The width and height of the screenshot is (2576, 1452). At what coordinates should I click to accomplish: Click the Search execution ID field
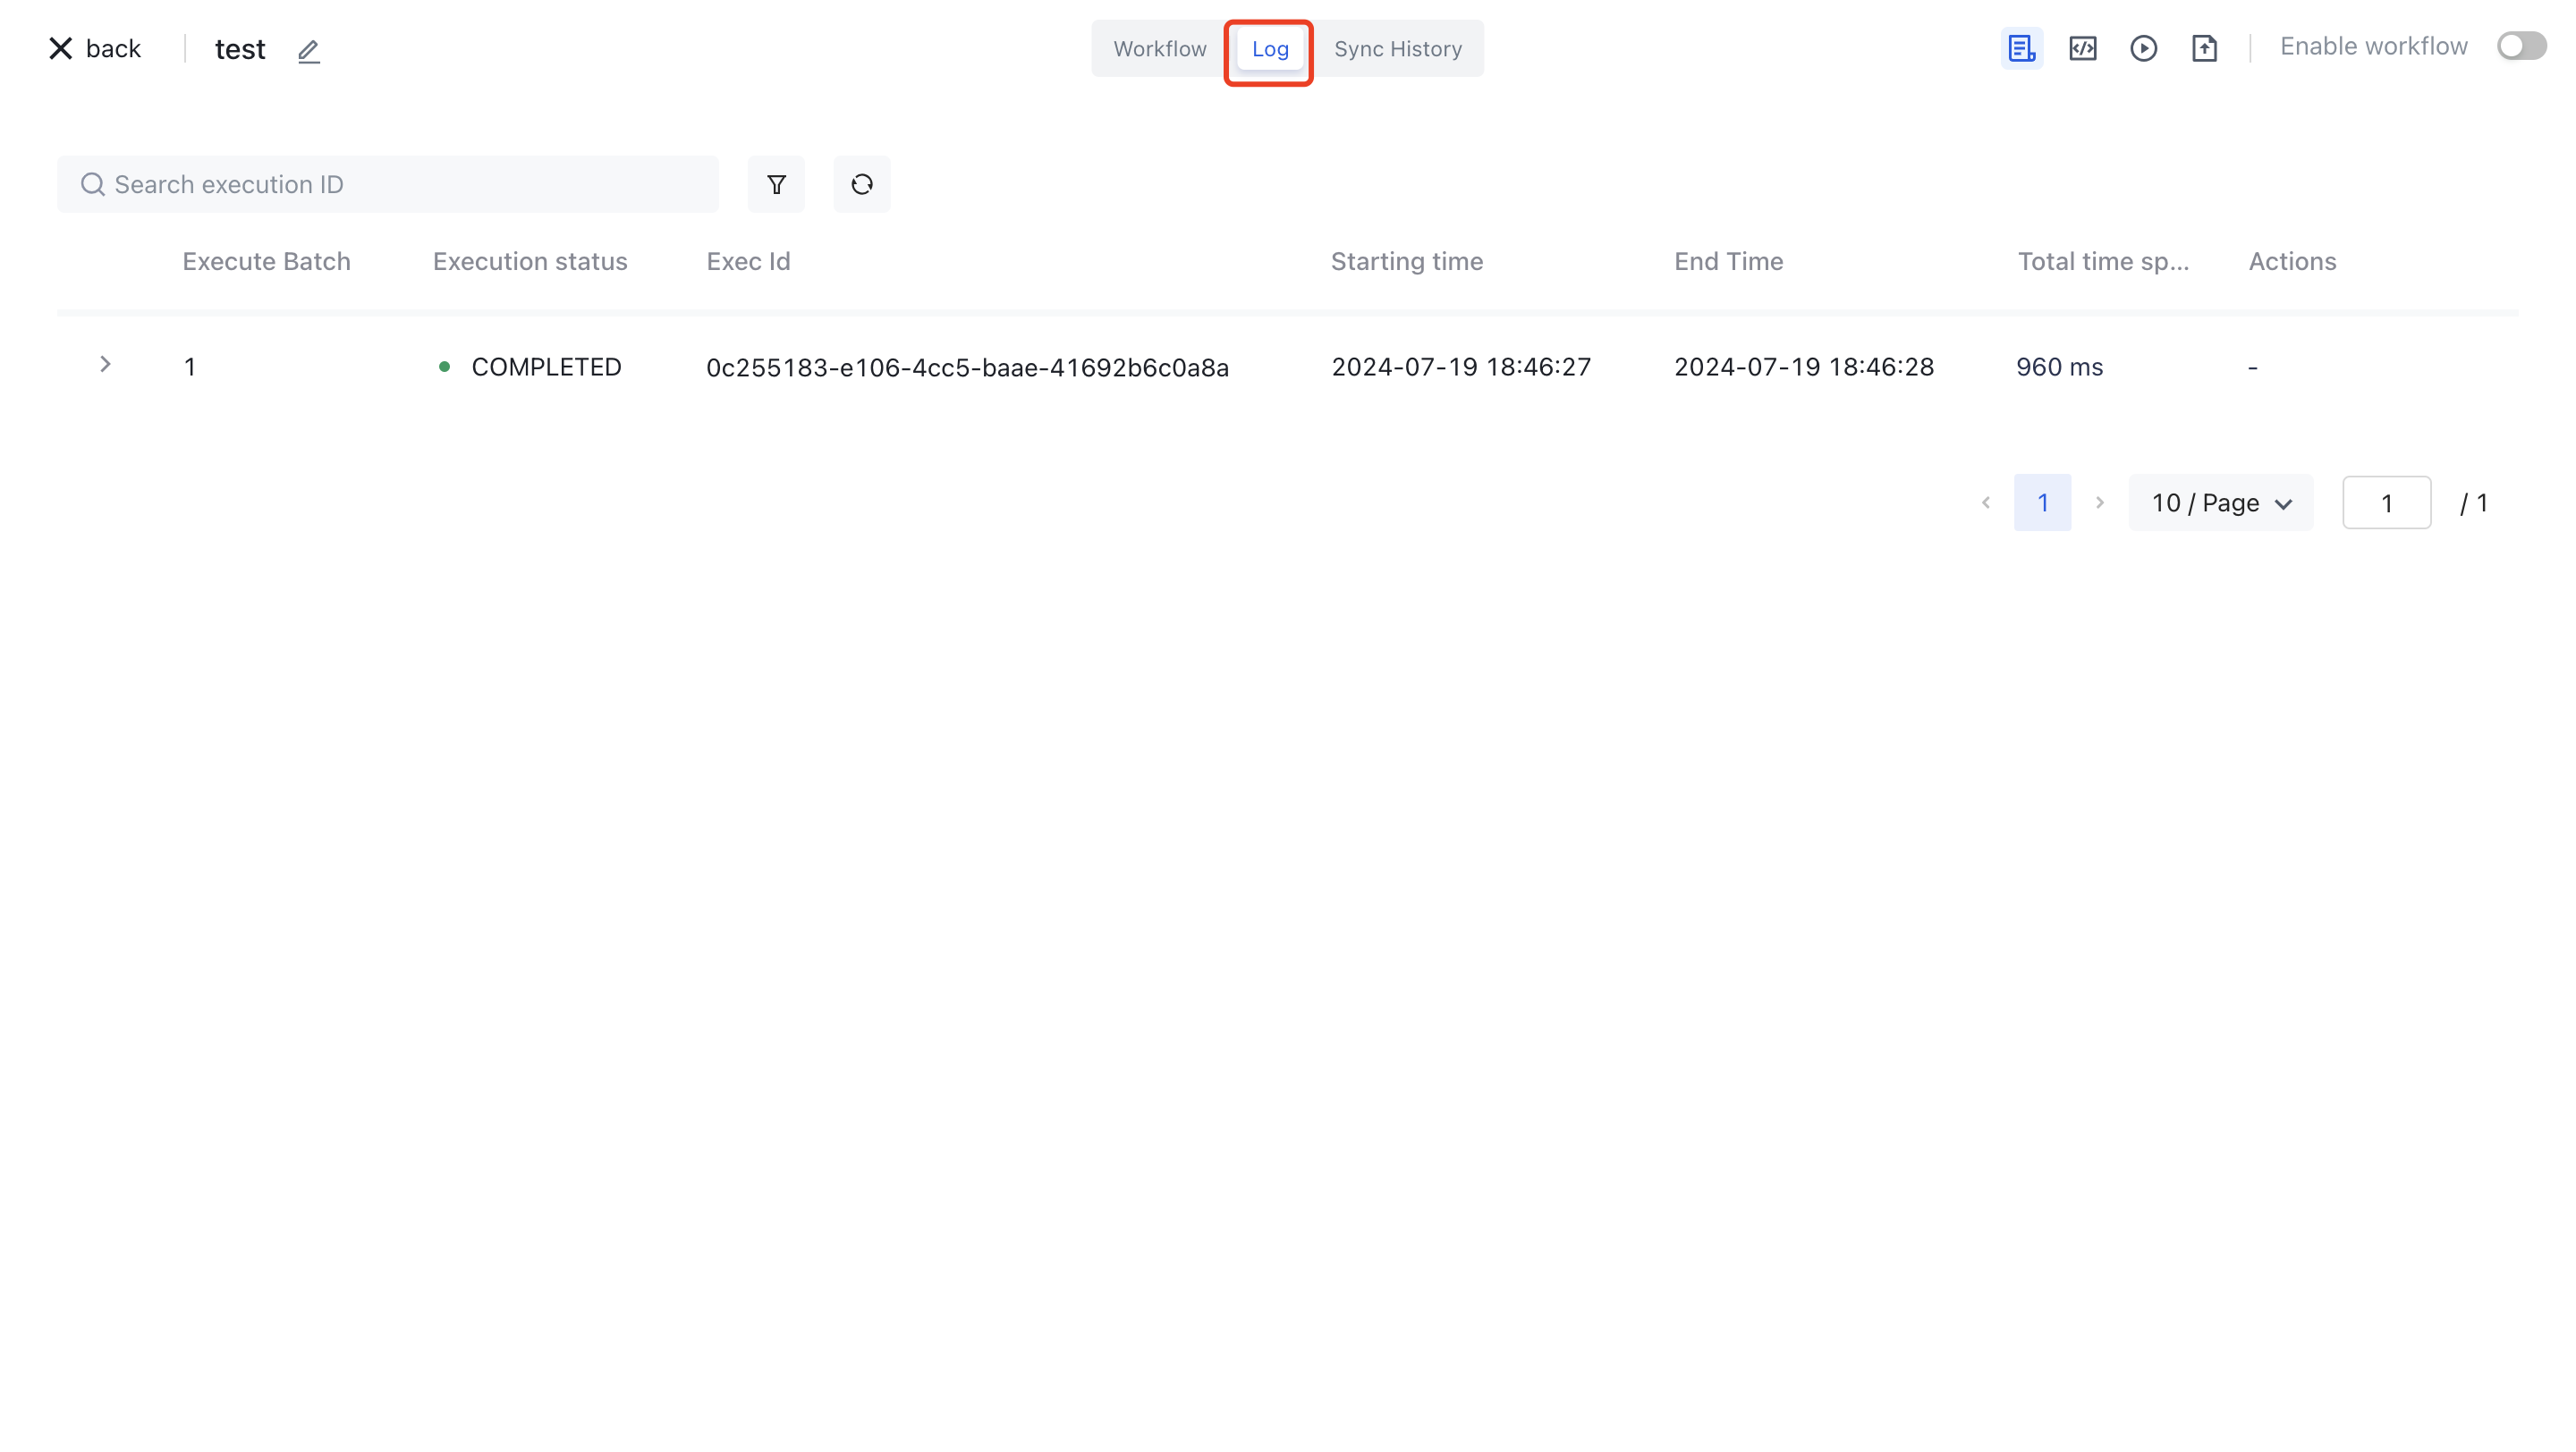[388, 184]
